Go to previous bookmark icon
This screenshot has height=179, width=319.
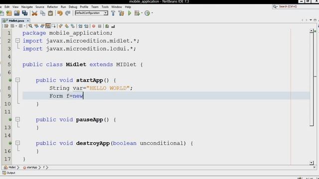(61, 26)
